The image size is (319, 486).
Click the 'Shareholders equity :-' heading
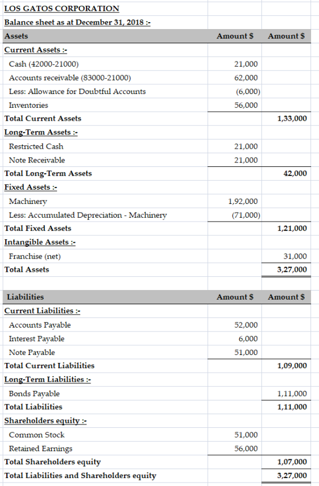tap(45, 420)
